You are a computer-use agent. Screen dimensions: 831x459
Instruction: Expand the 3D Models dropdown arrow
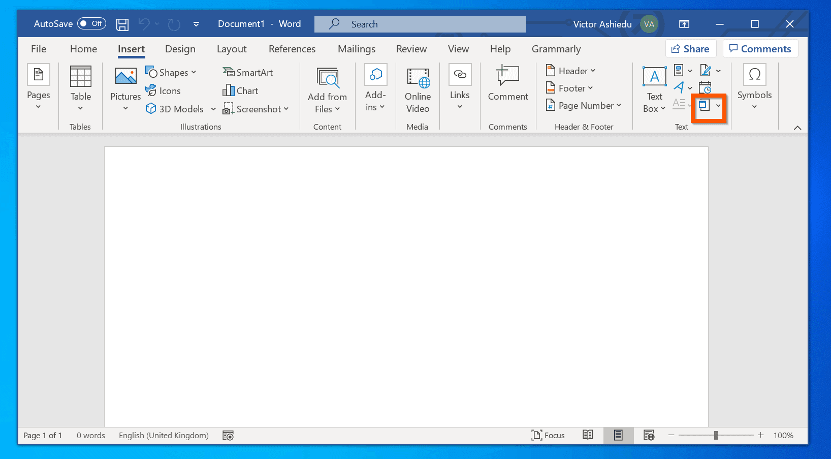tap(213, 109)
